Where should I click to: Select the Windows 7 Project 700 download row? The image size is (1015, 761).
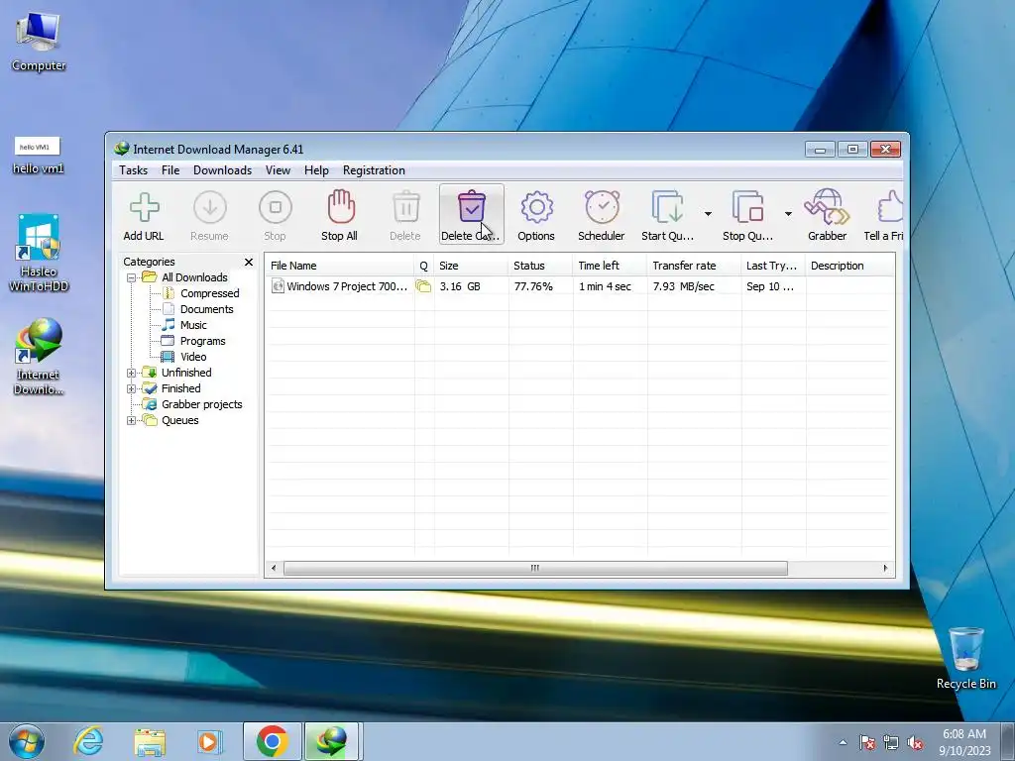(579, 286)
